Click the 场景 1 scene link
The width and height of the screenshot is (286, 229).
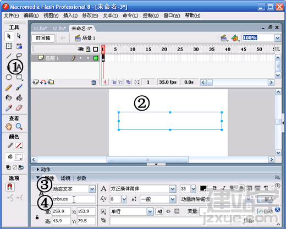85,38
